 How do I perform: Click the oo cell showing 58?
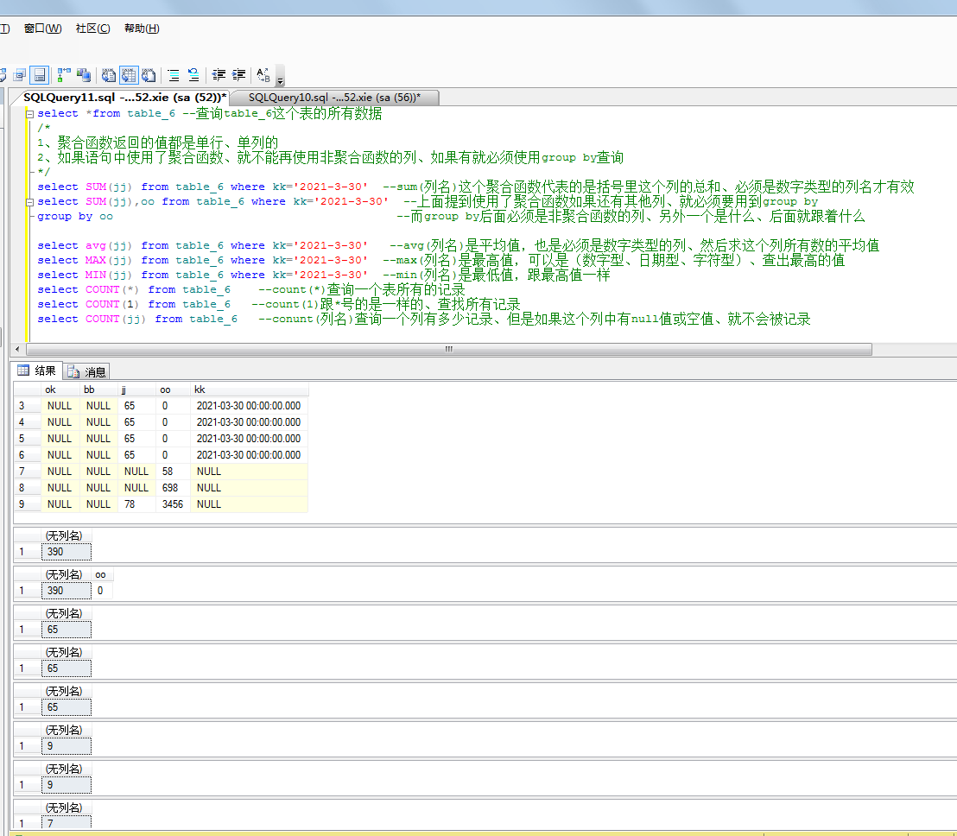(173, 472)
